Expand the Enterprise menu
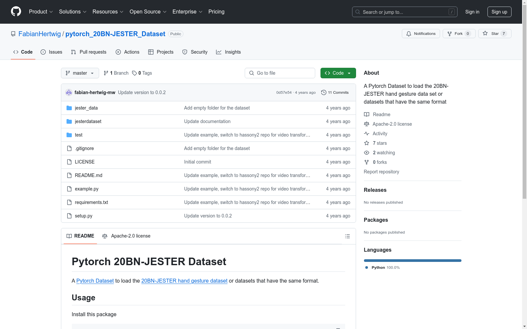The image size is (527, 329). 187,12
